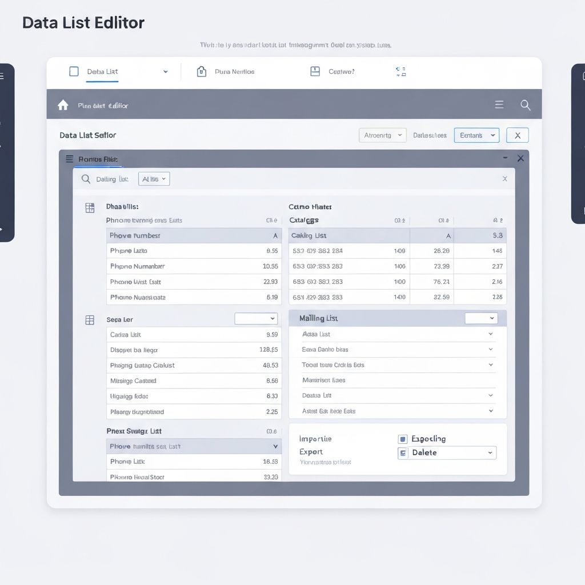The height and width of the screenshot is (585, 585).
Task: Click the home icon in the gray header
Action: (x=63, y=105)
